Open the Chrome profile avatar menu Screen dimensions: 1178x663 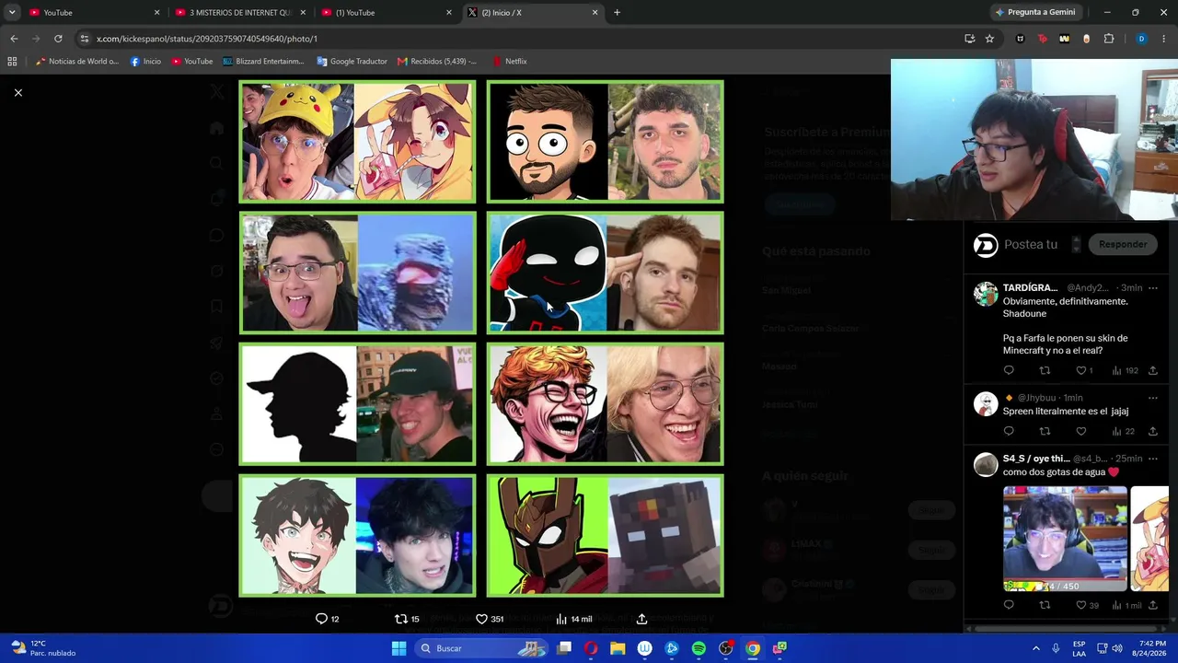click(x=1141, y=39)
